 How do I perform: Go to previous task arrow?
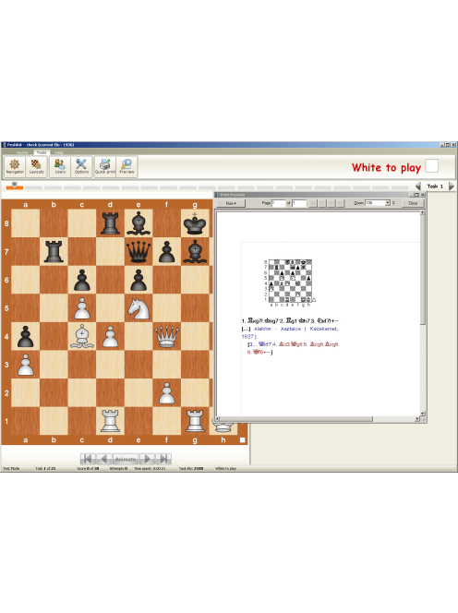[418, 186]
